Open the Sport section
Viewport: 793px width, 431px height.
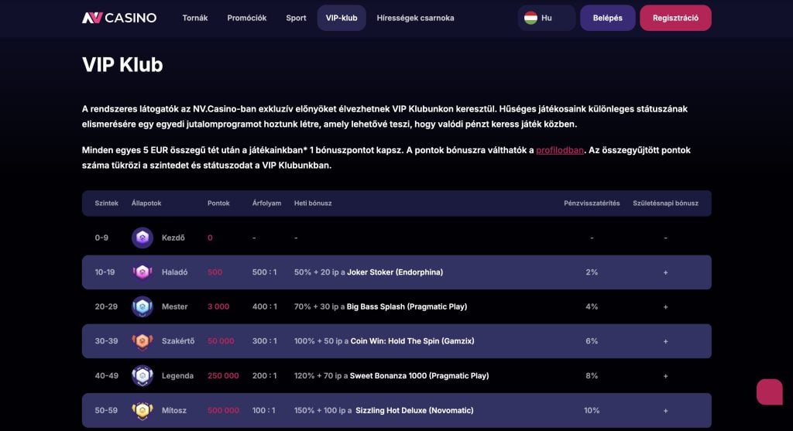pyautogui.click(x=296, y=18)
